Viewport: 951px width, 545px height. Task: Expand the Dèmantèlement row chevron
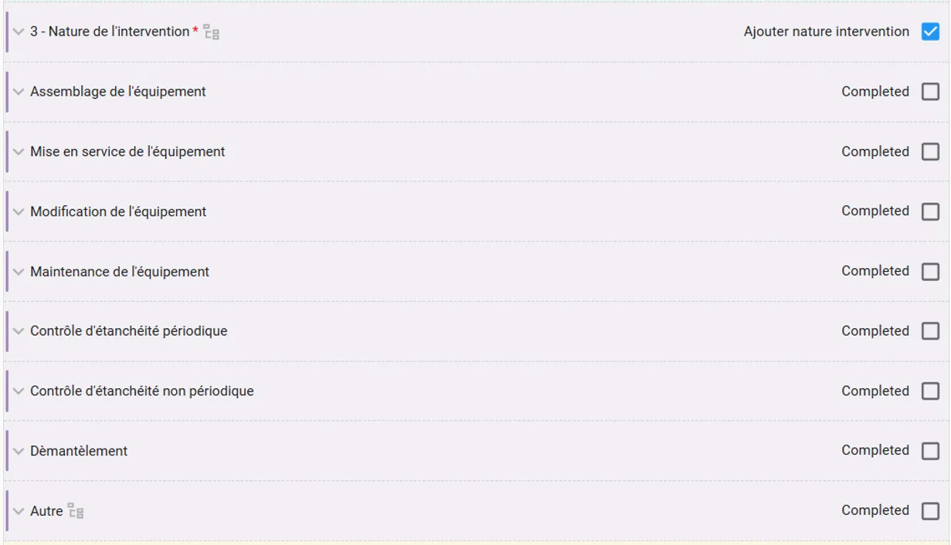click(19, 451)
